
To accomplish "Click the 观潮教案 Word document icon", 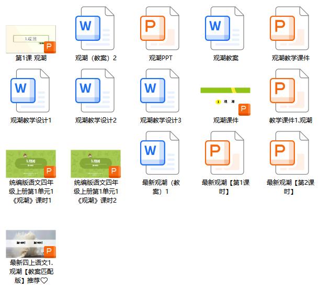I will click(225, 28).
